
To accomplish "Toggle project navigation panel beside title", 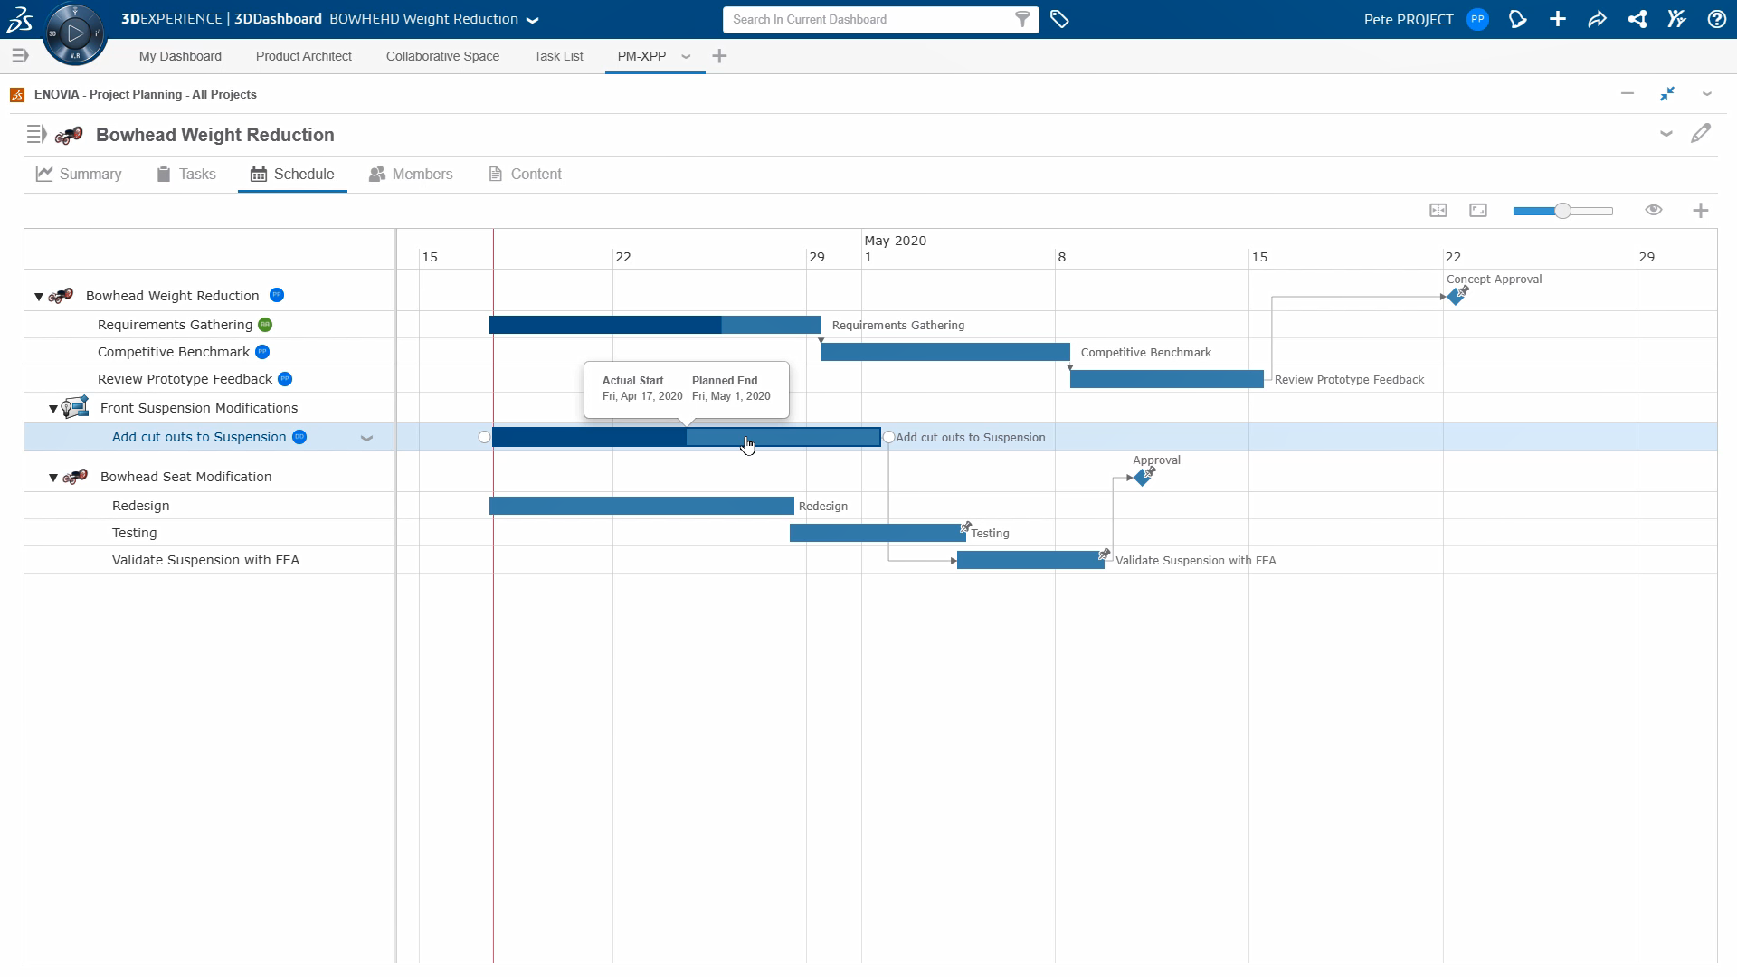I will pyautogui.click(x=36, y=135).
